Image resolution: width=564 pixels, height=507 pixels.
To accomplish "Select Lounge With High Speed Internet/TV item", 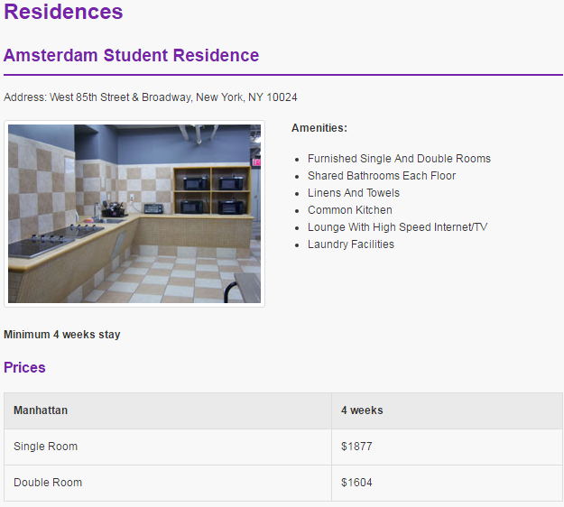I will click(x=398, y=227).
